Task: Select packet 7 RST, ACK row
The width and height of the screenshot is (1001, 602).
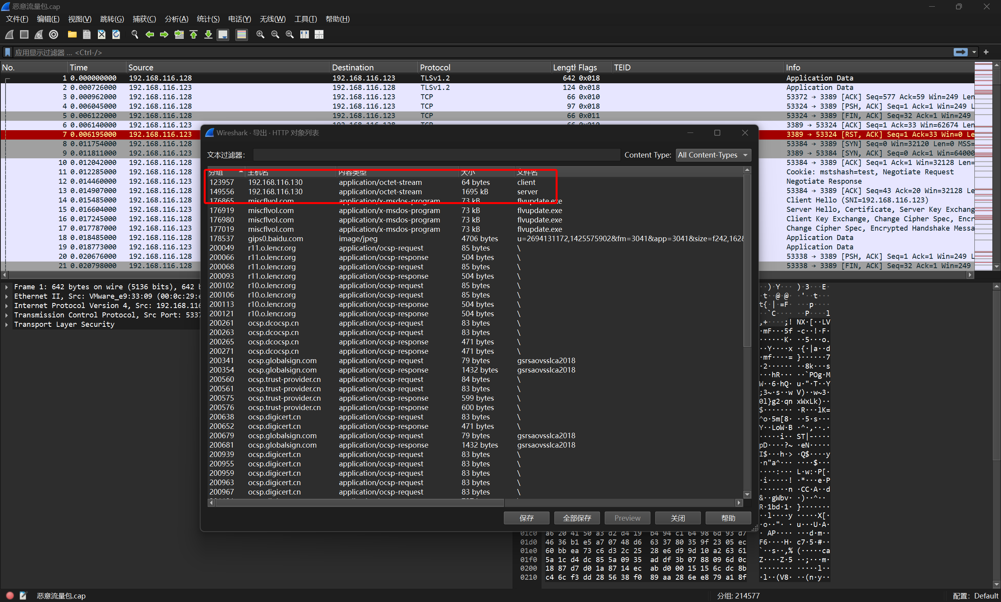Action: pyautogui.click(x=487, y=134)
